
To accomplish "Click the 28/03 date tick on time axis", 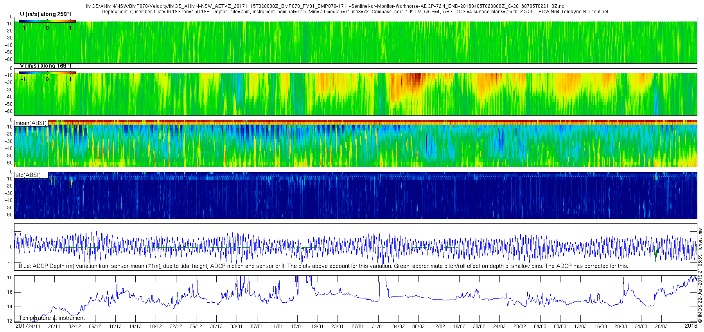I will click(x=661, y=327).
